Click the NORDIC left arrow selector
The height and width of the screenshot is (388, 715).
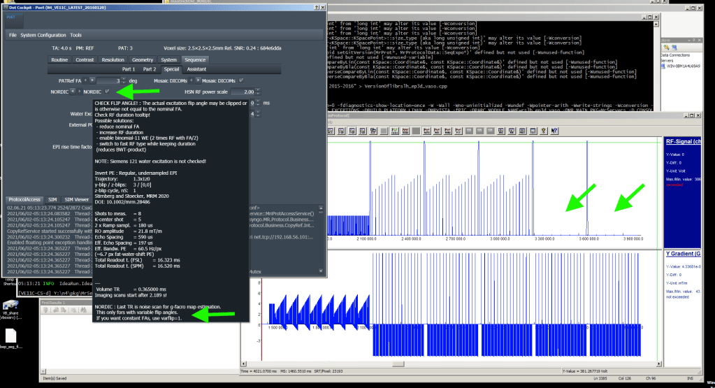pos(72,92)
